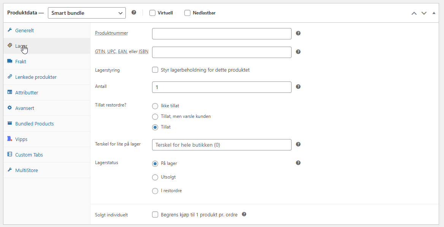Open the Bundled Products tab
Viewport: 444px width, 227px height.
point(34,124)
